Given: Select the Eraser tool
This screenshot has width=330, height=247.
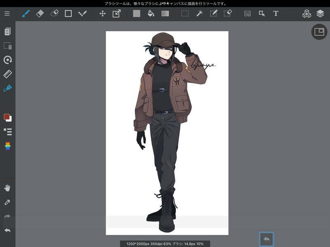Looking at the screenshot, I should coord(40,14).
